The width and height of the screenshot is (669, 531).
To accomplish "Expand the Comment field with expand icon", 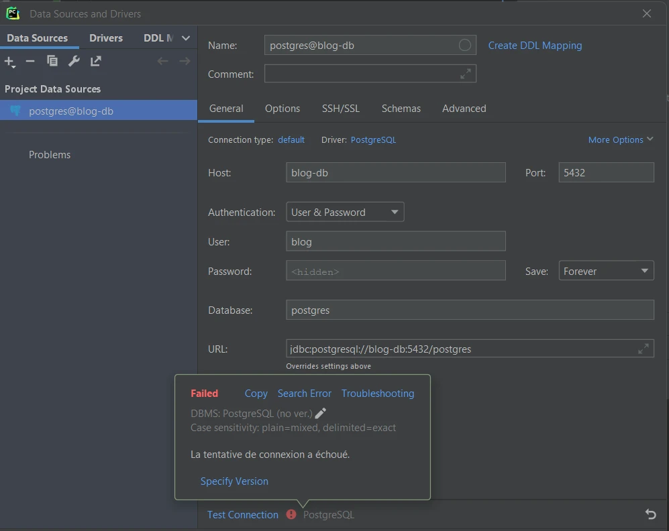I will (466, 74).
